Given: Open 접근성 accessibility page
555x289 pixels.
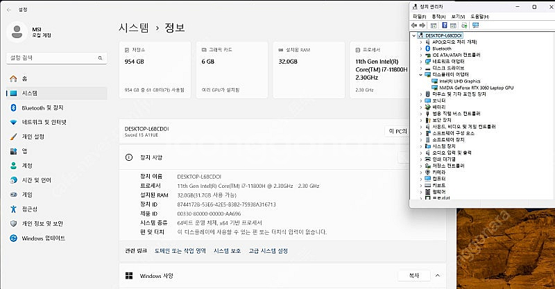Looking at the screenshot, I should (x=57, y=209).
